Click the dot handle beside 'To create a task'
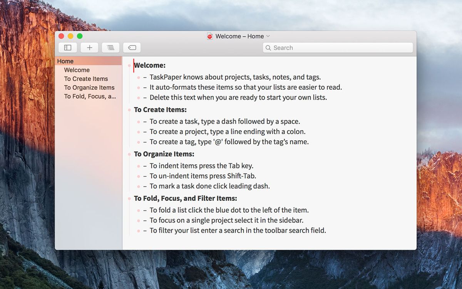The height and width of the screenshot is (289, 462). click(x=138, y=121)
